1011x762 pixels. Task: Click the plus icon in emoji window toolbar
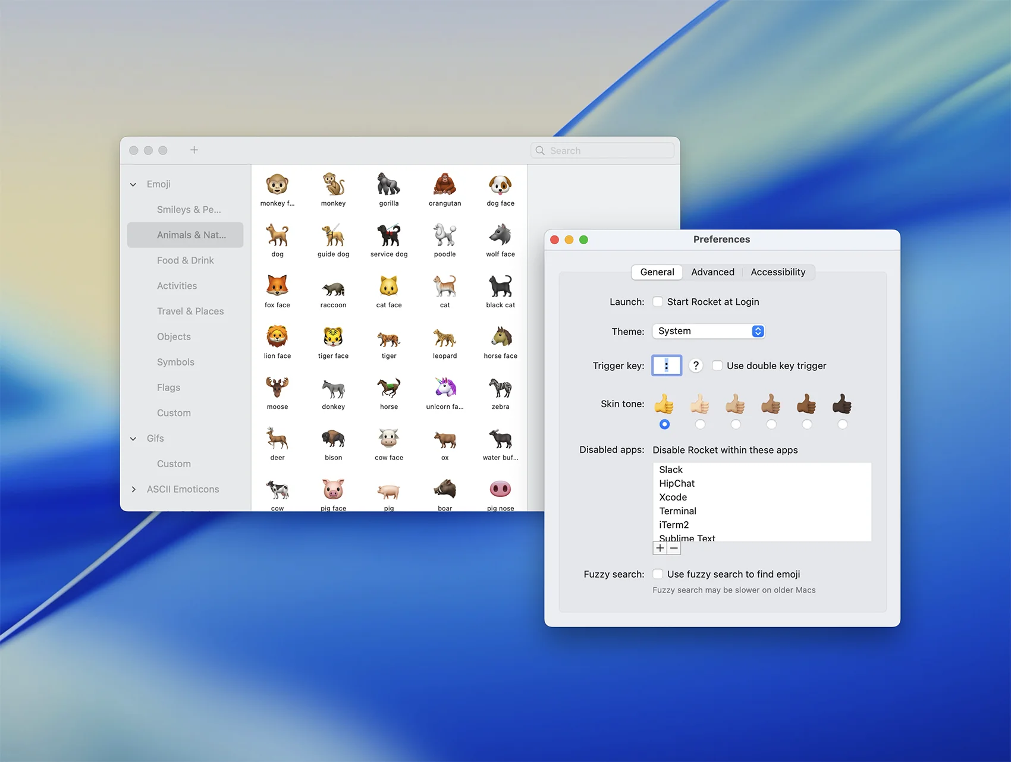[194, 150]
